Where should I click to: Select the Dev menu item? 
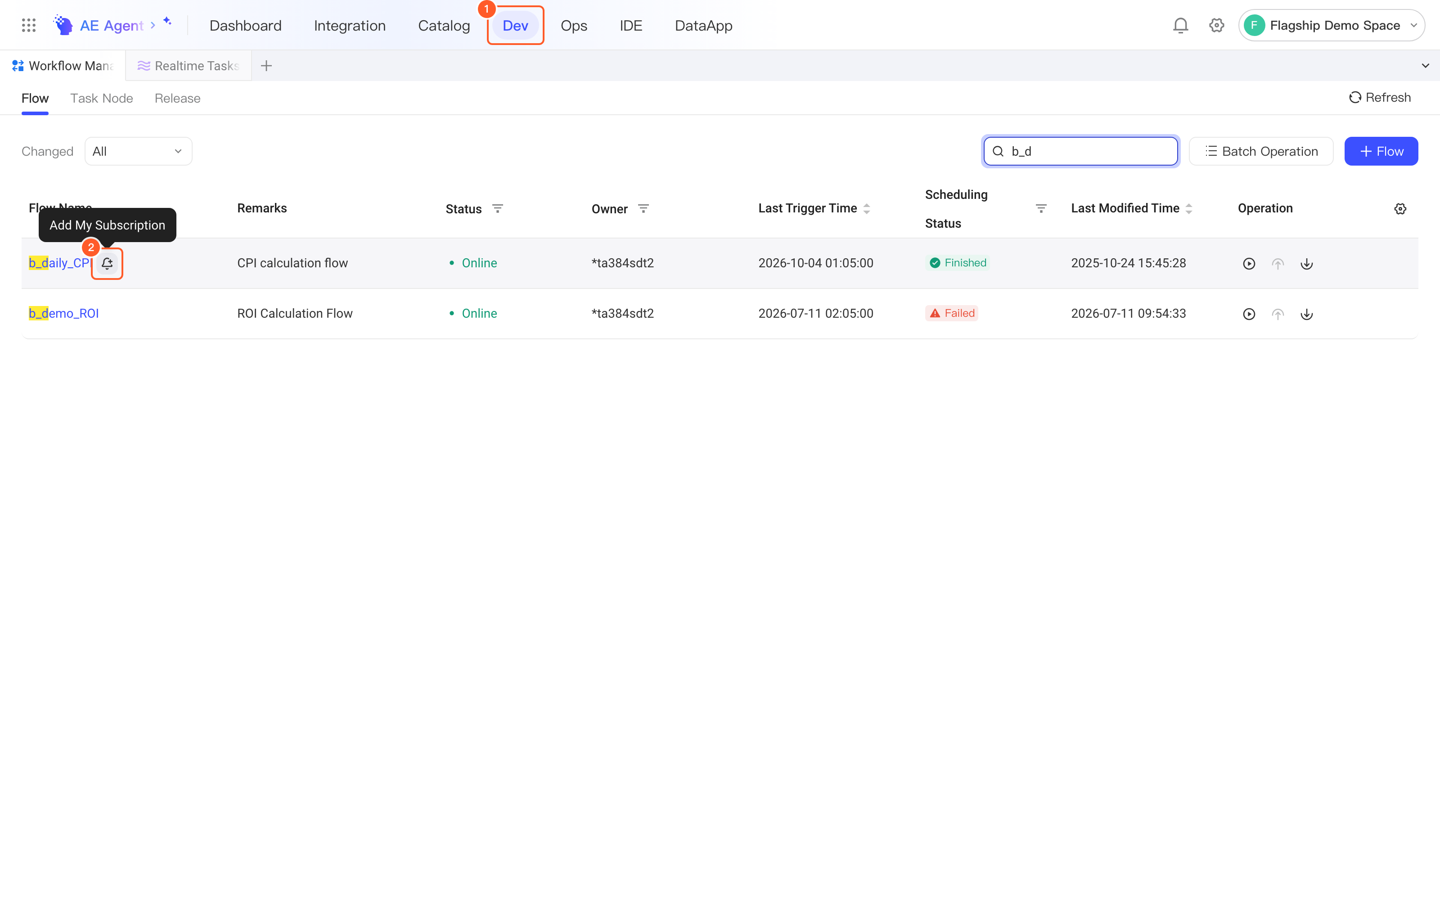coord(515,25)
